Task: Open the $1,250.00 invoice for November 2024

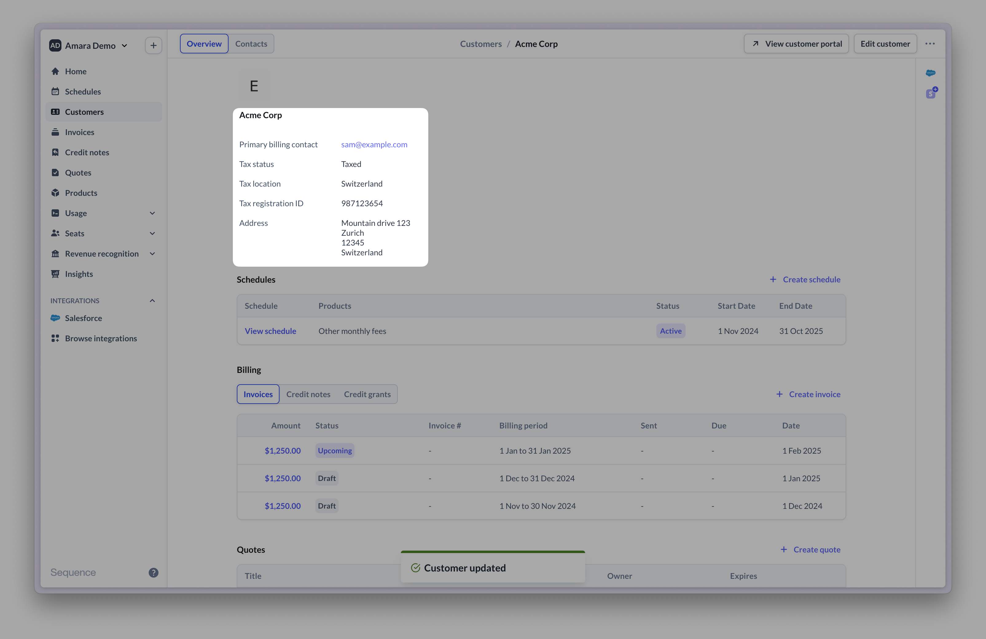Action: point(283,506)
